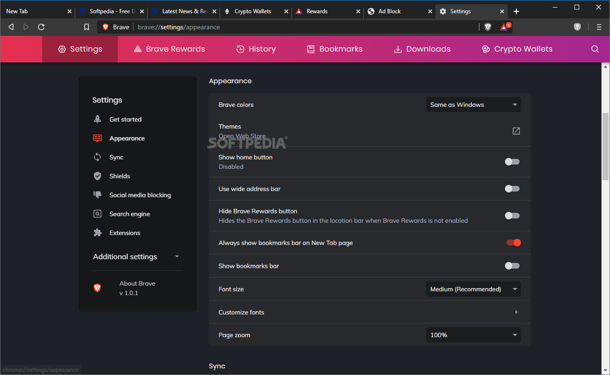Close the Ad Block tab

[x=430, y=11]
